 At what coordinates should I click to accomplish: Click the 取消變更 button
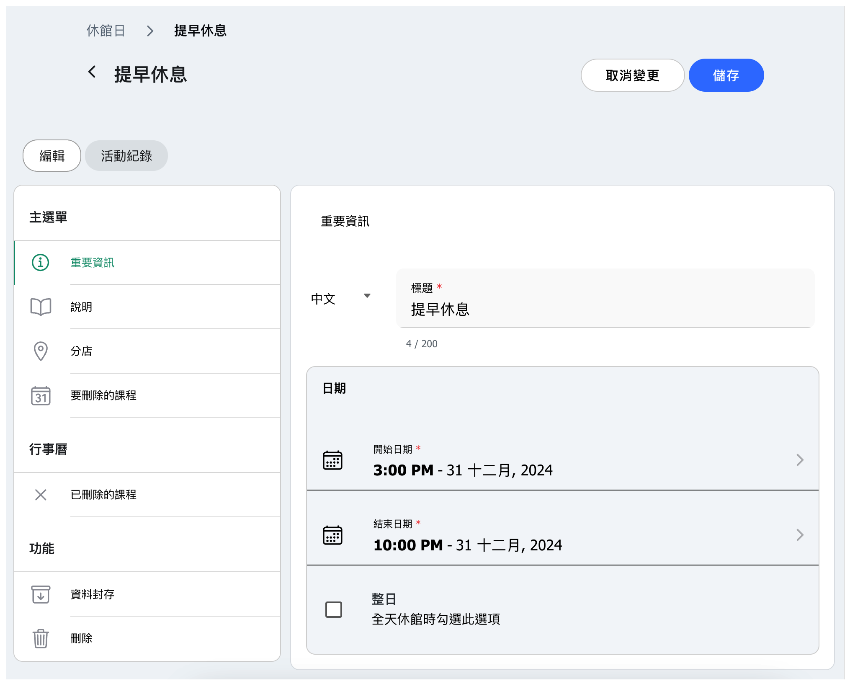click(632, 75)
